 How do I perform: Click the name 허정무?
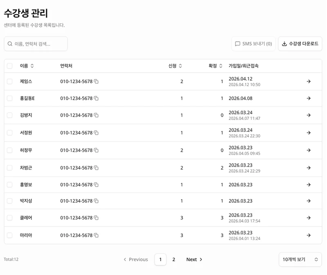[26, 150]
